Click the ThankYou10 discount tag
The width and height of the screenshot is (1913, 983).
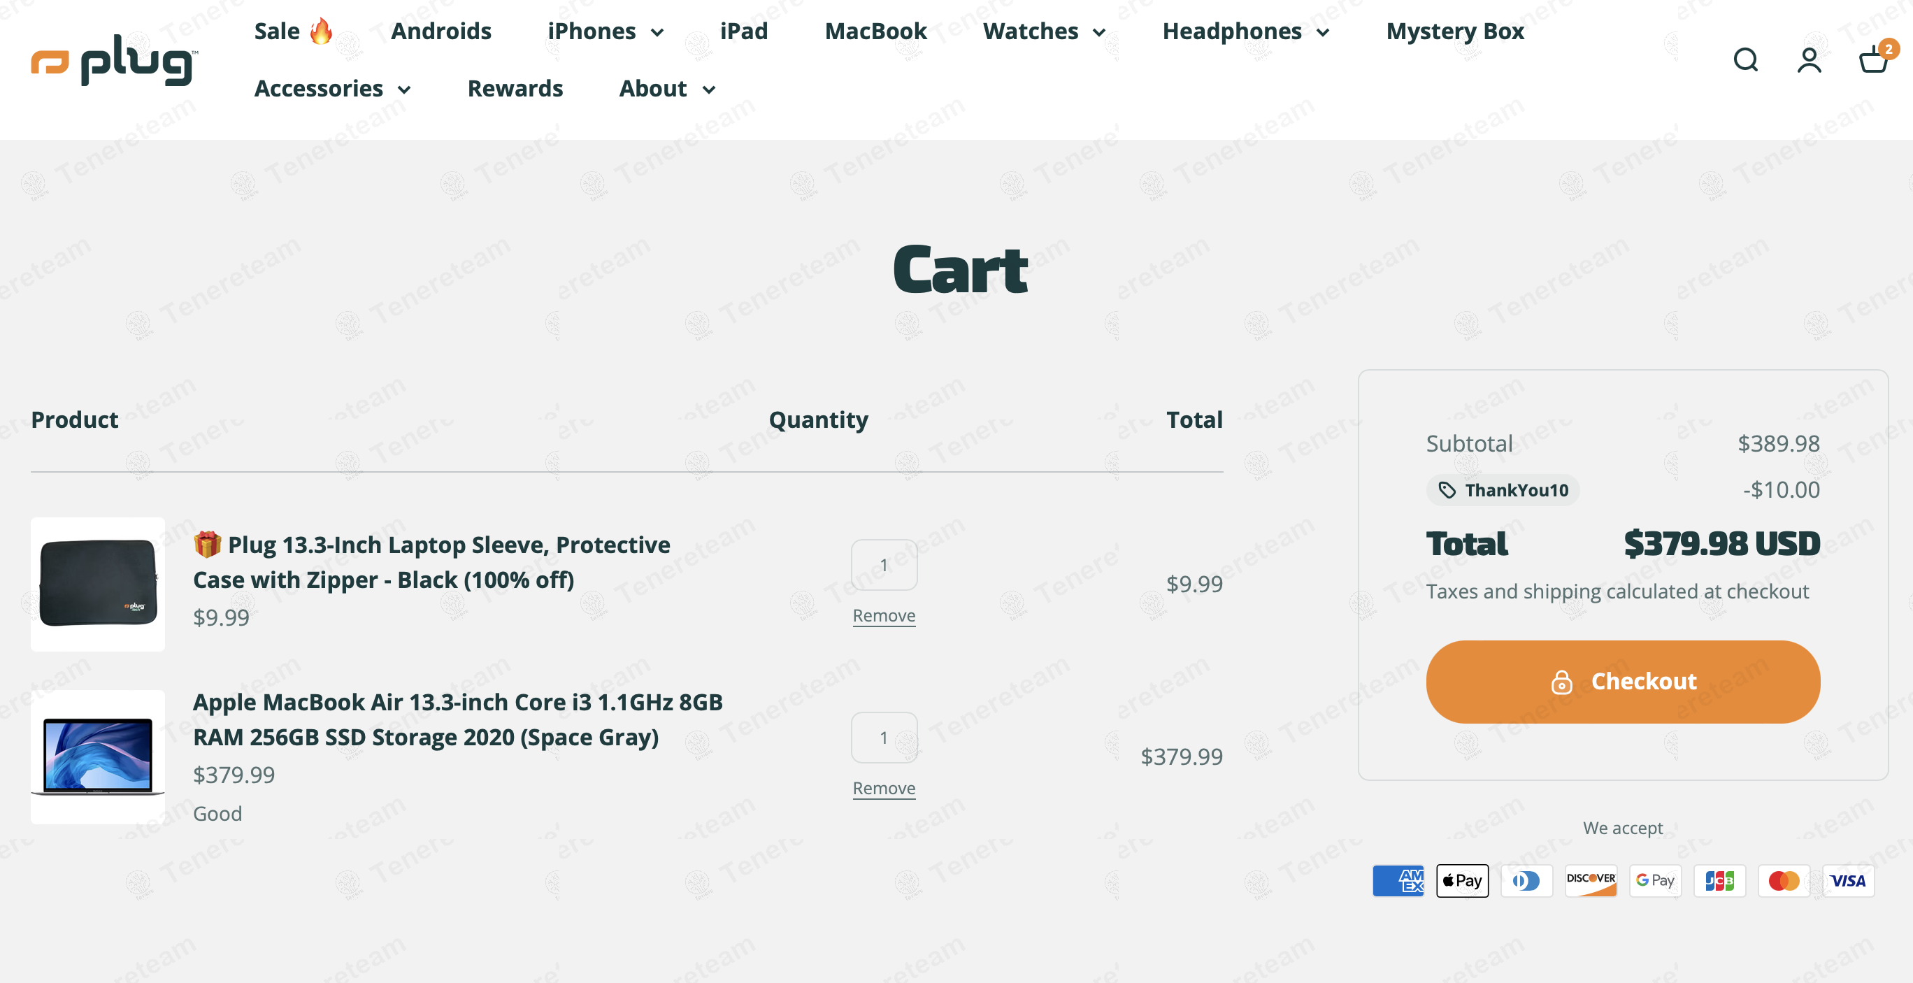[x=1503, y=490]
